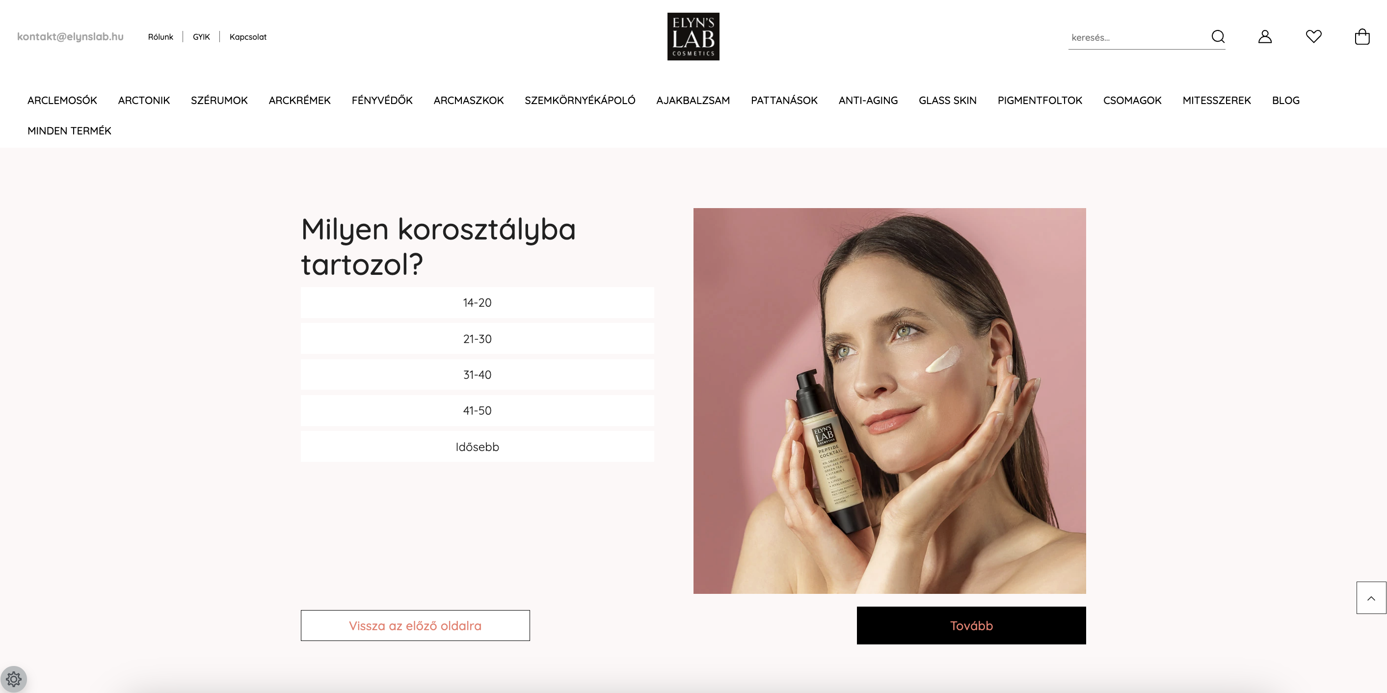Click the Tovább button
This screenshot has width=1387, height=693.
971,626
